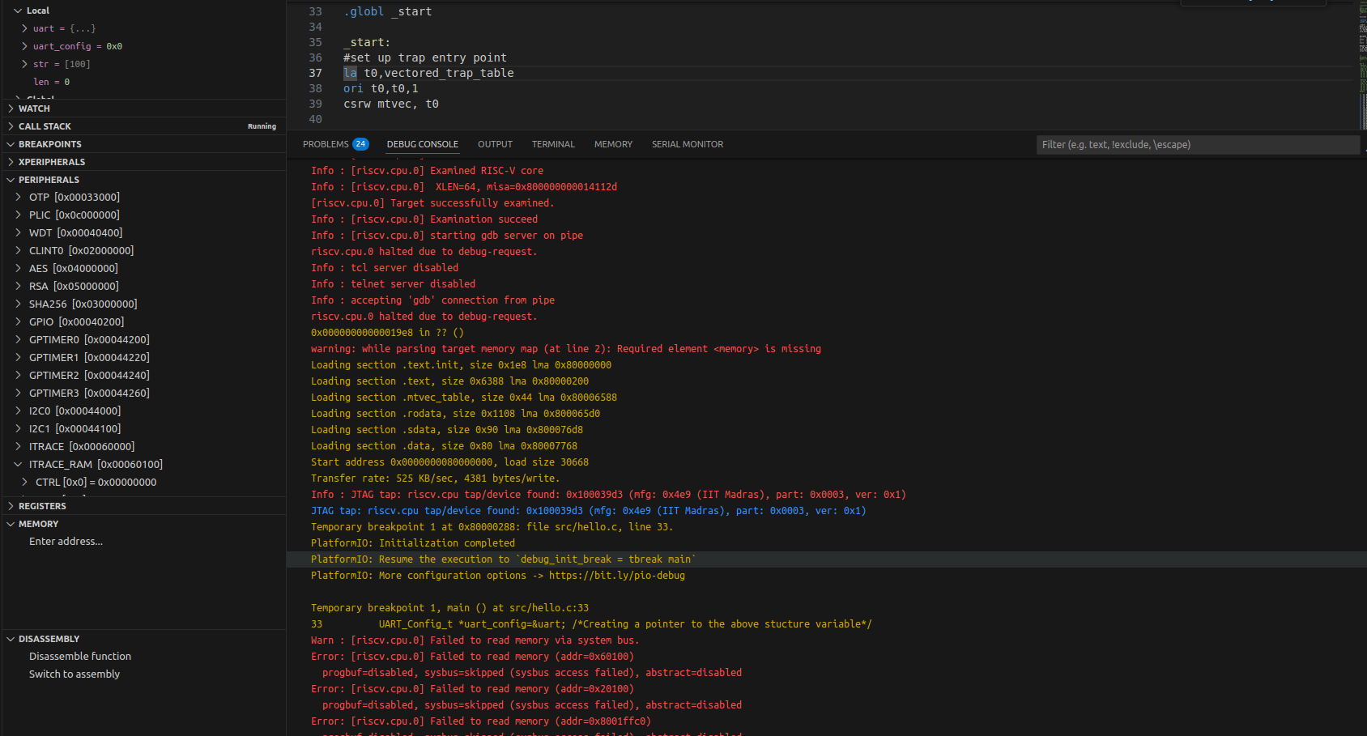Expand the REGISTERS section
Image resolution: width=1367 pixels, height=736 pixels.
pyautogui.click(x=42, y=506)
